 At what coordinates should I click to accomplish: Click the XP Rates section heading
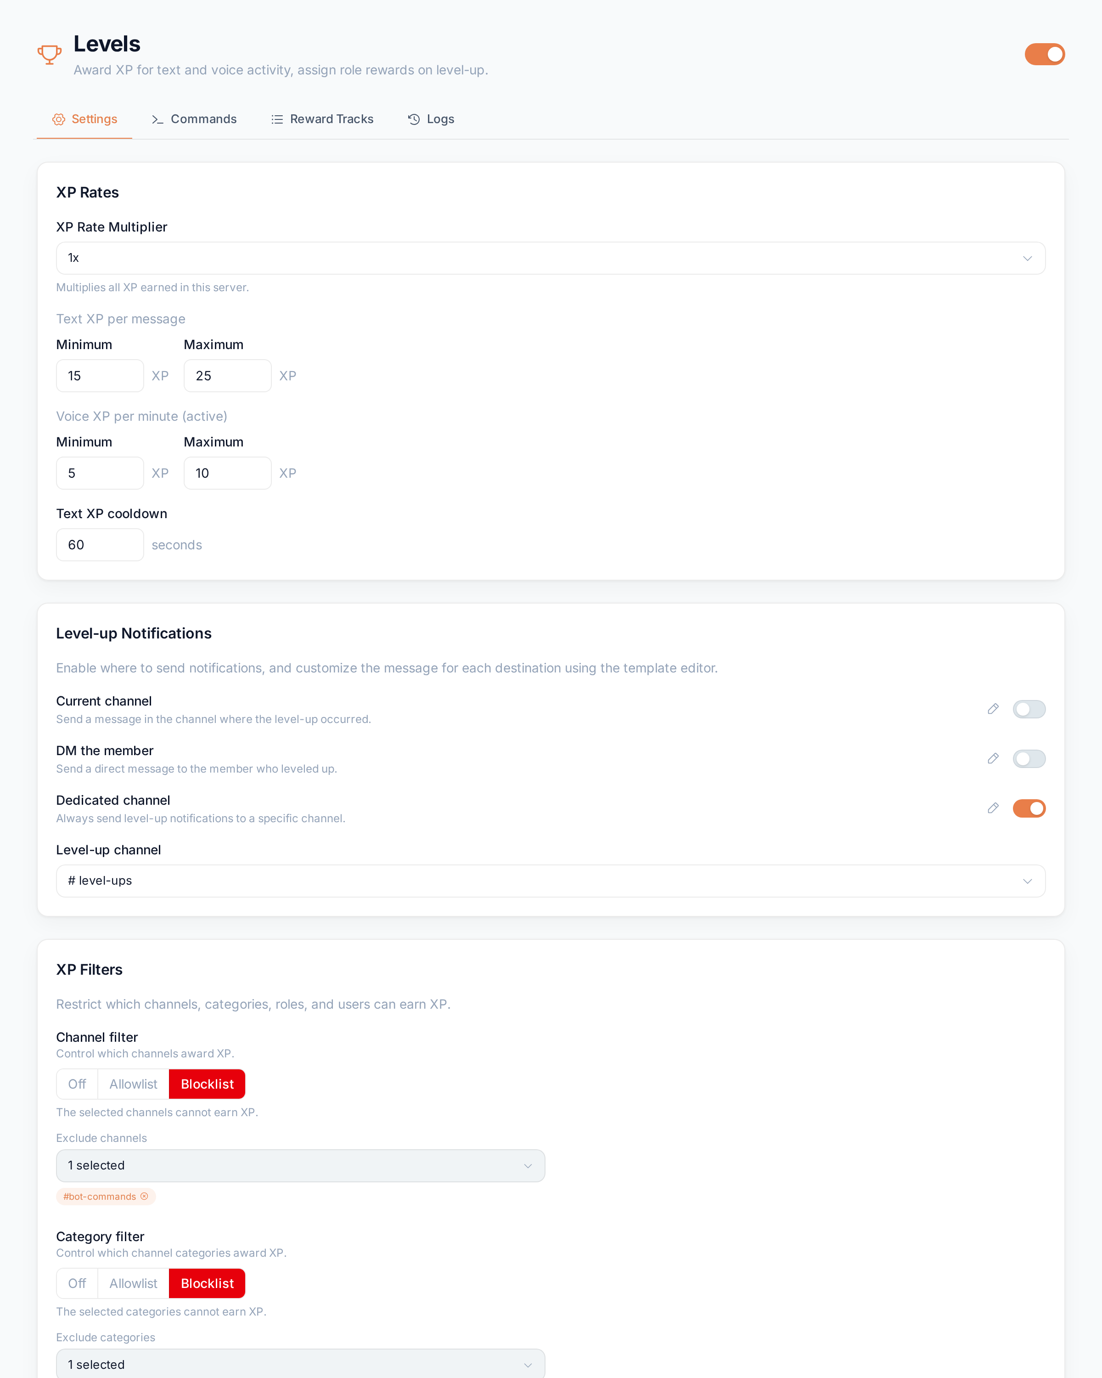[88, 192]
